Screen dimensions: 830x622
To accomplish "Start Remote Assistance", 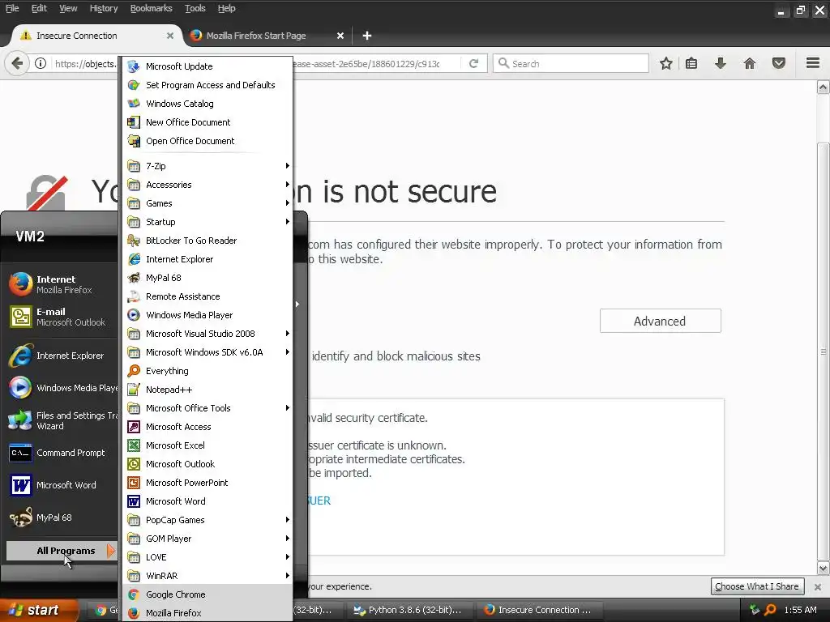I will 207,296.
